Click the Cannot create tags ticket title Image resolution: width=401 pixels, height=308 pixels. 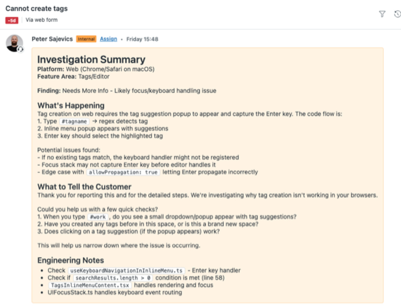[x=36, y=8]
